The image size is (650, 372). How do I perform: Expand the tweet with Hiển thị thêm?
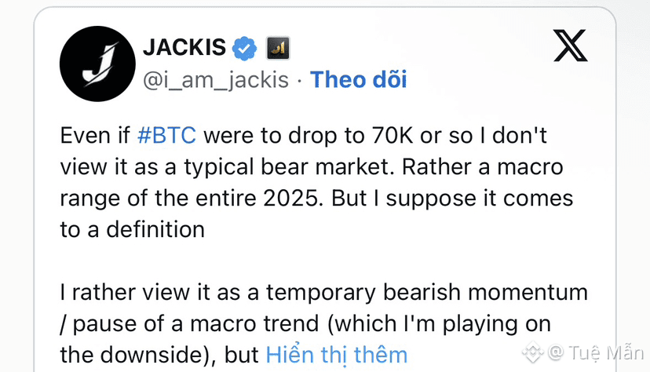point(337,354)
